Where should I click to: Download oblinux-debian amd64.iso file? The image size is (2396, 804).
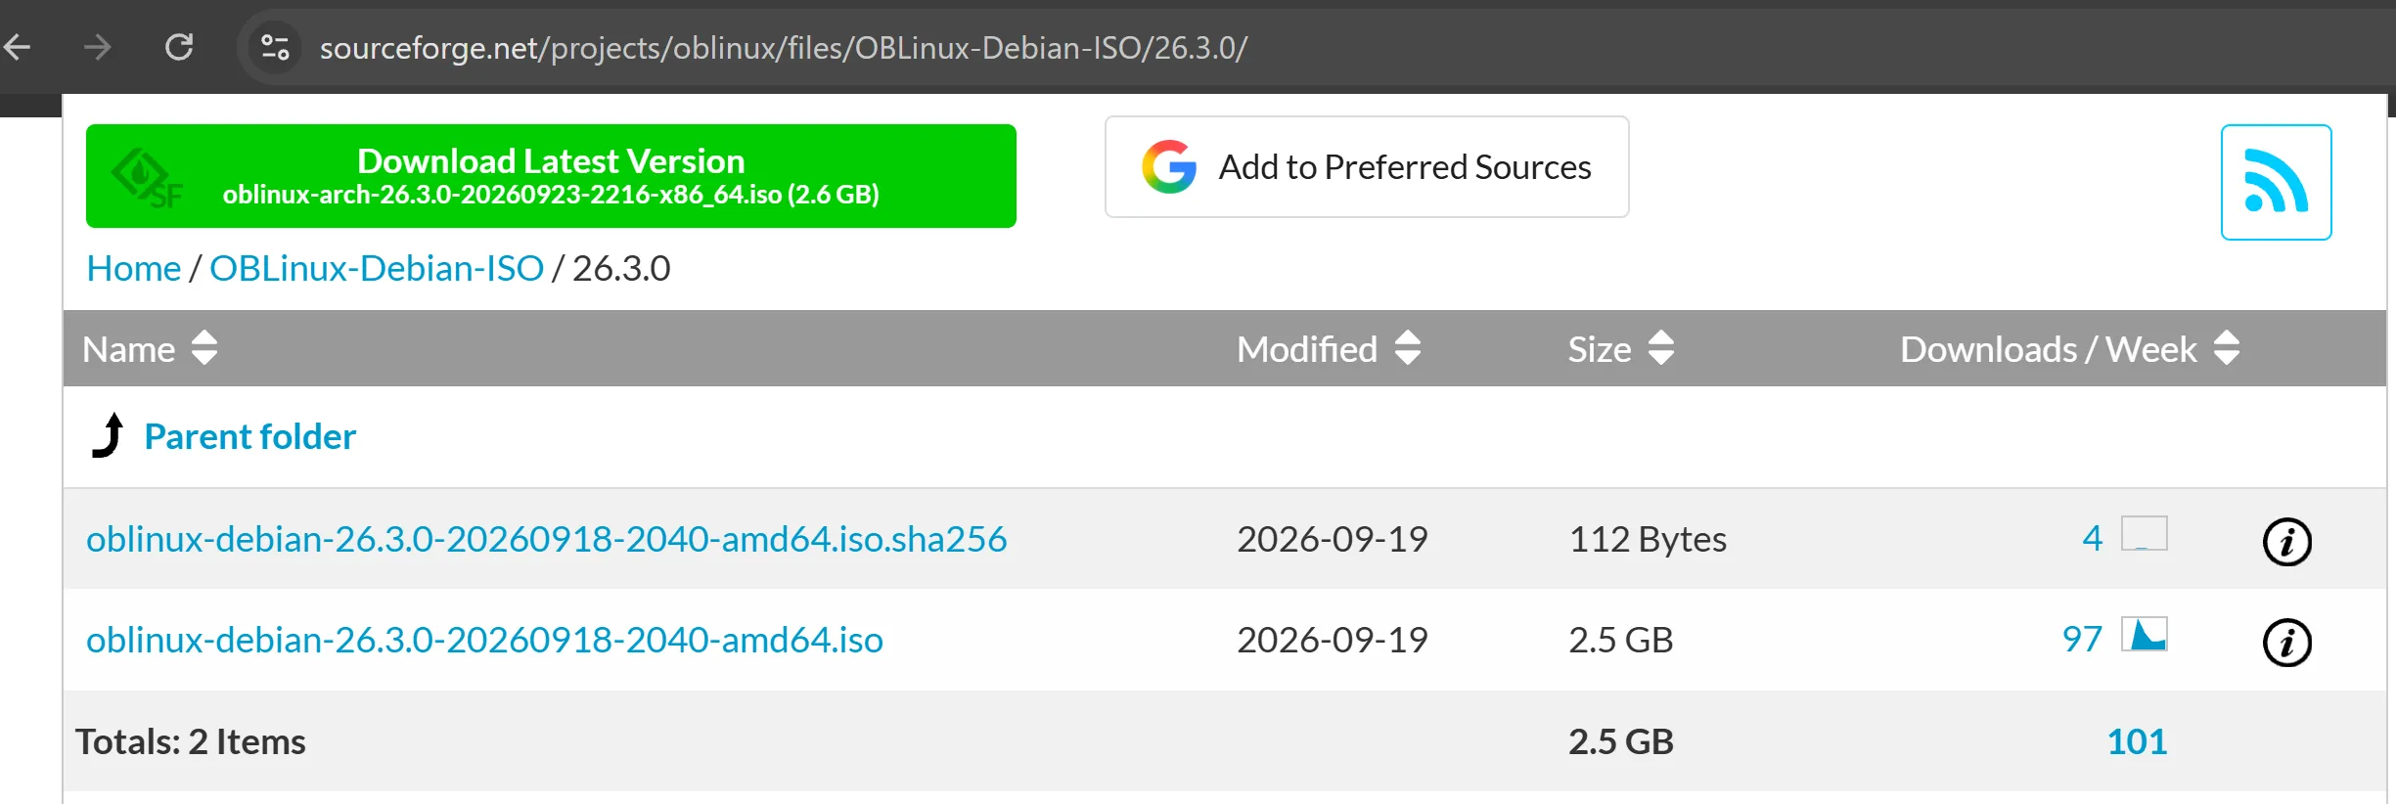(484, 640)
